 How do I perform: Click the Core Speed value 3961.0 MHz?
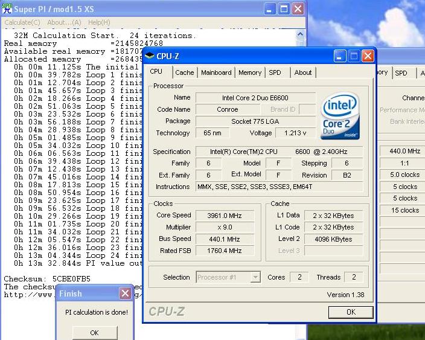coord(225,216)
